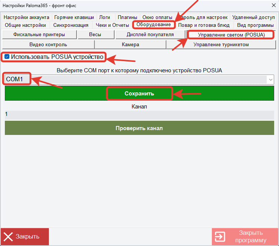
Task: Open Управление турникетом section
Action: tap(221, 45)
